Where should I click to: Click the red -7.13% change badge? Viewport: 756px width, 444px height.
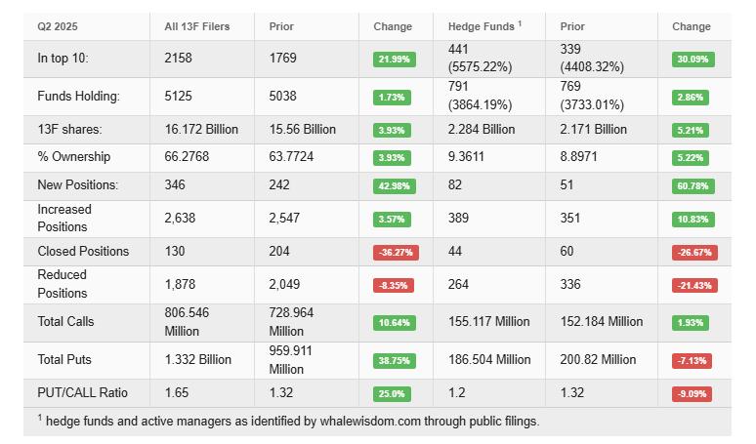click(693, 361)
